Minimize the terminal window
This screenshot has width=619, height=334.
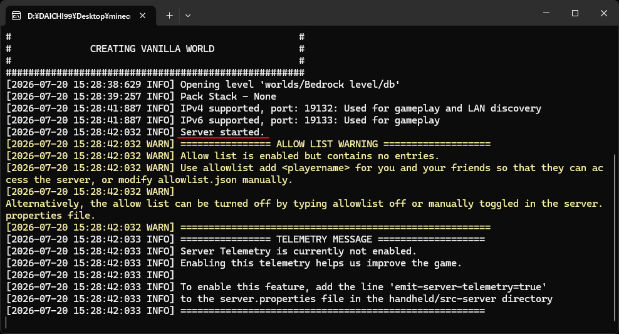[546, 13]
